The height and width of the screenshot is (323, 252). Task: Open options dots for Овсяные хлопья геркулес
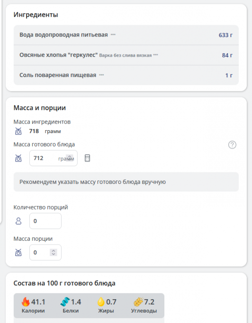point(156,55)
